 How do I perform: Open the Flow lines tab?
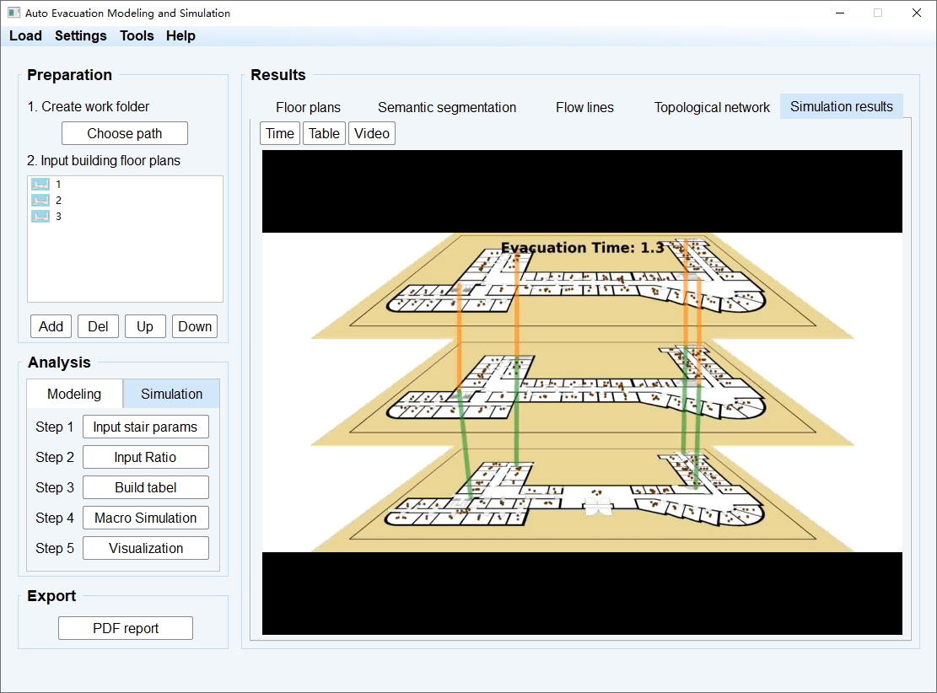coord(585,108)
